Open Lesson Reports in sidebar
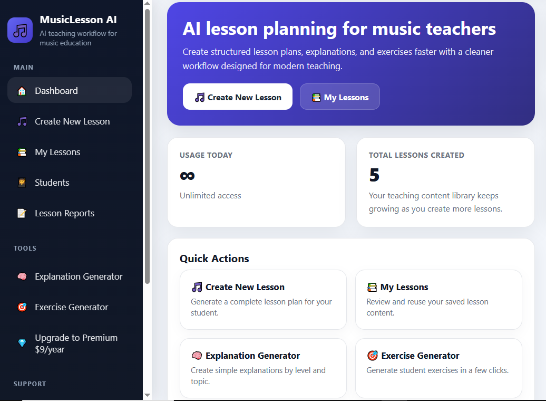The width and height of the screenshot is (546, 401). (64, 213)
